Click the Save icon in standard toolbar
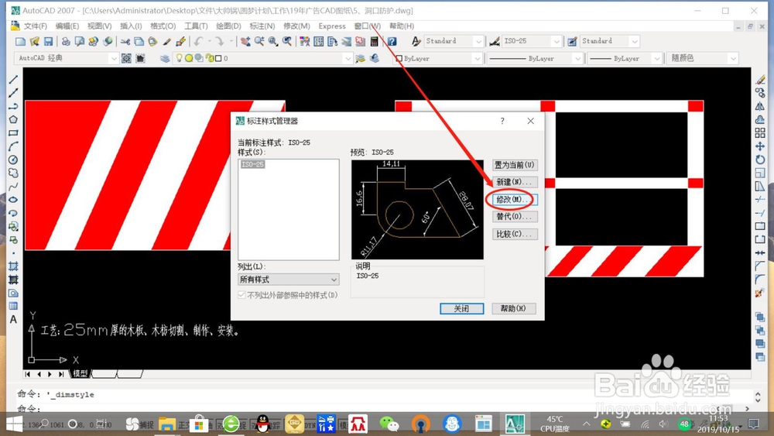The image size is (774, 436). [x=48, y=42]
